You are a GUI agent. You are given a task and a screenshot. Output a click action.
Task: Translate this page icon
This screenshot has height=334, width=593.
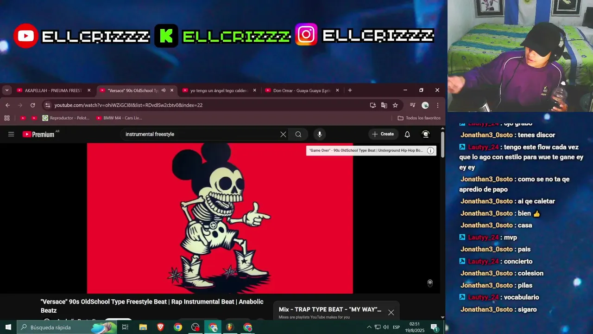(x=384, y=105)
